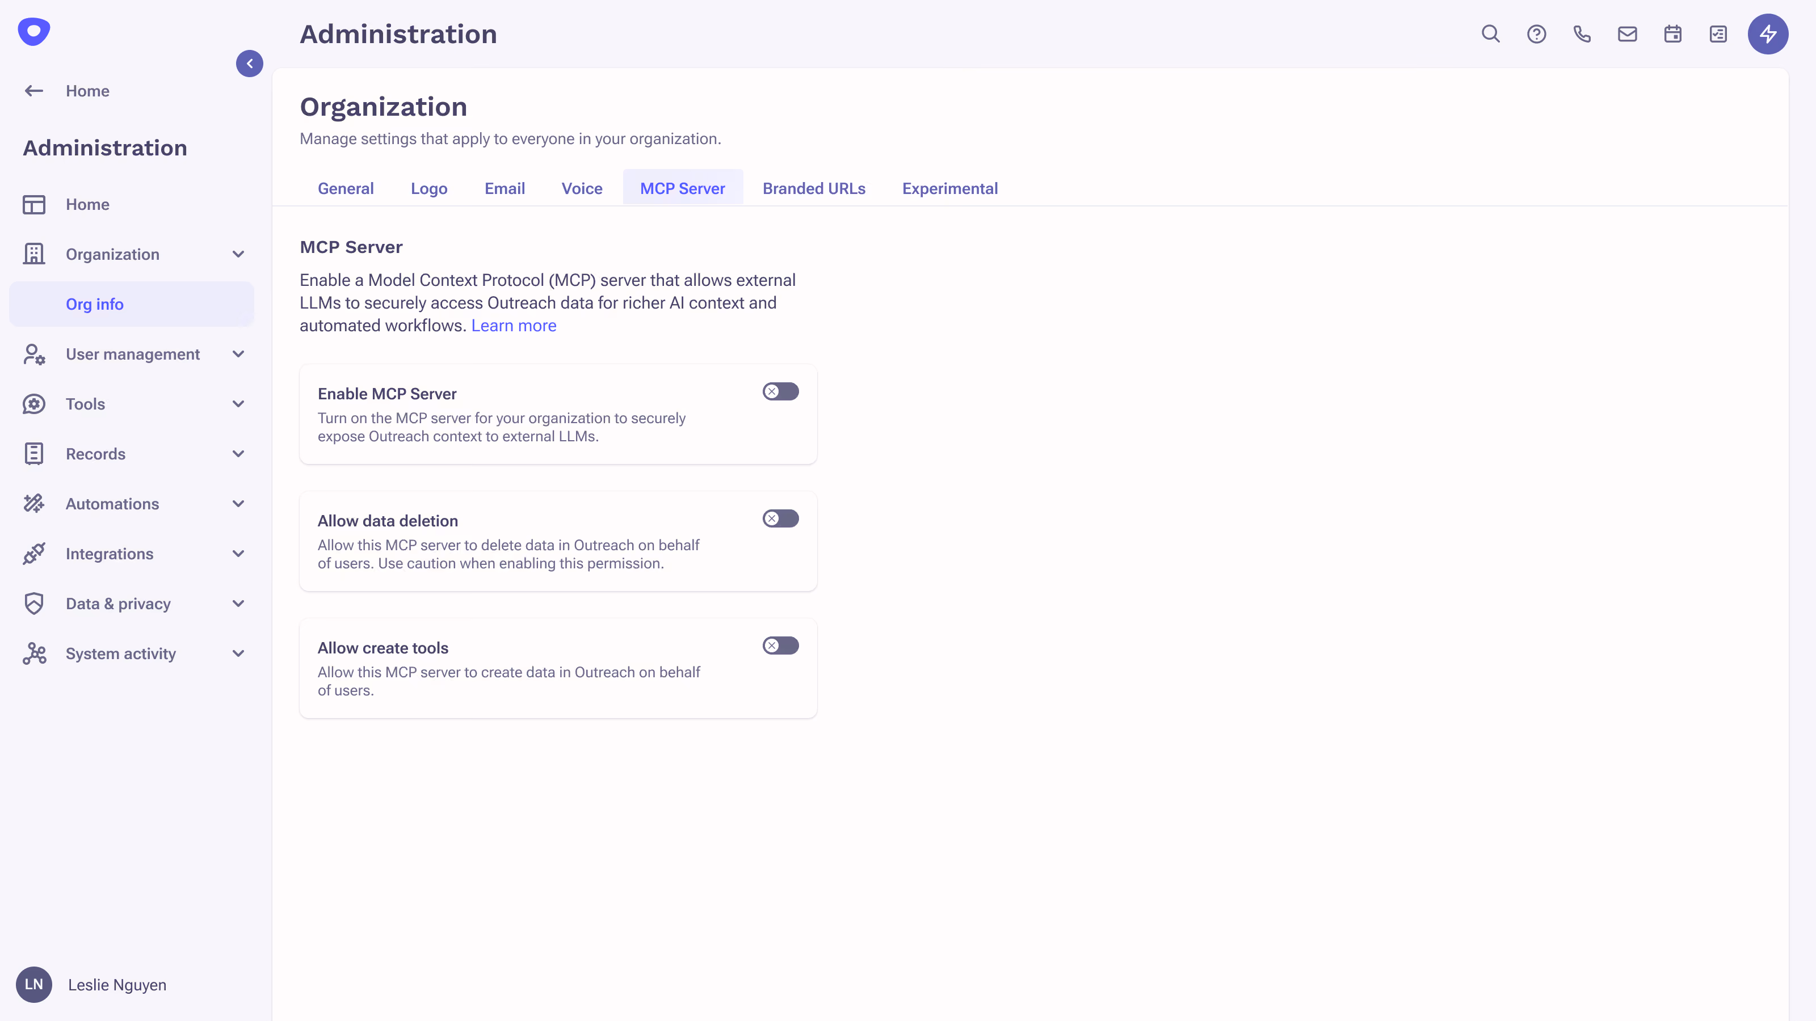Screen dimensions: 1816x1021
Task: Click the Automations magic wand icon
Action: point(34,504)
